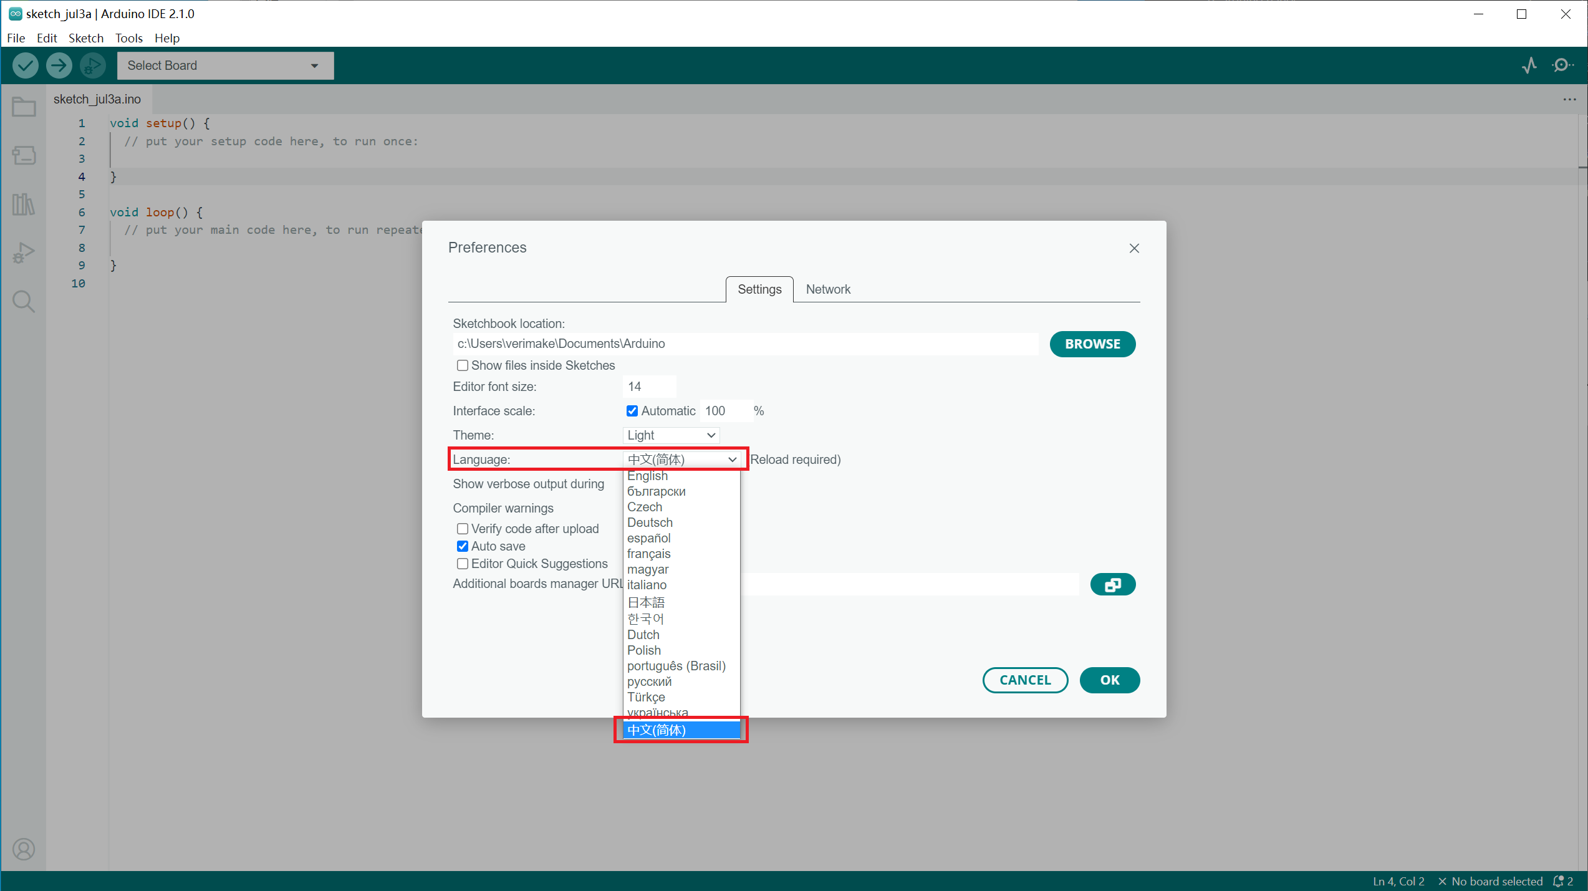The width and height of the screenshot is (1588, 891).
Task: Choose Deutsch from language list
Action: tap(650, 523)
